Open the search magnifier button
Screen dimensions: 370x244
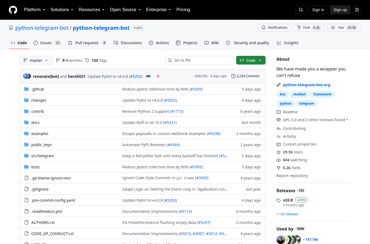tap(301, 10)
